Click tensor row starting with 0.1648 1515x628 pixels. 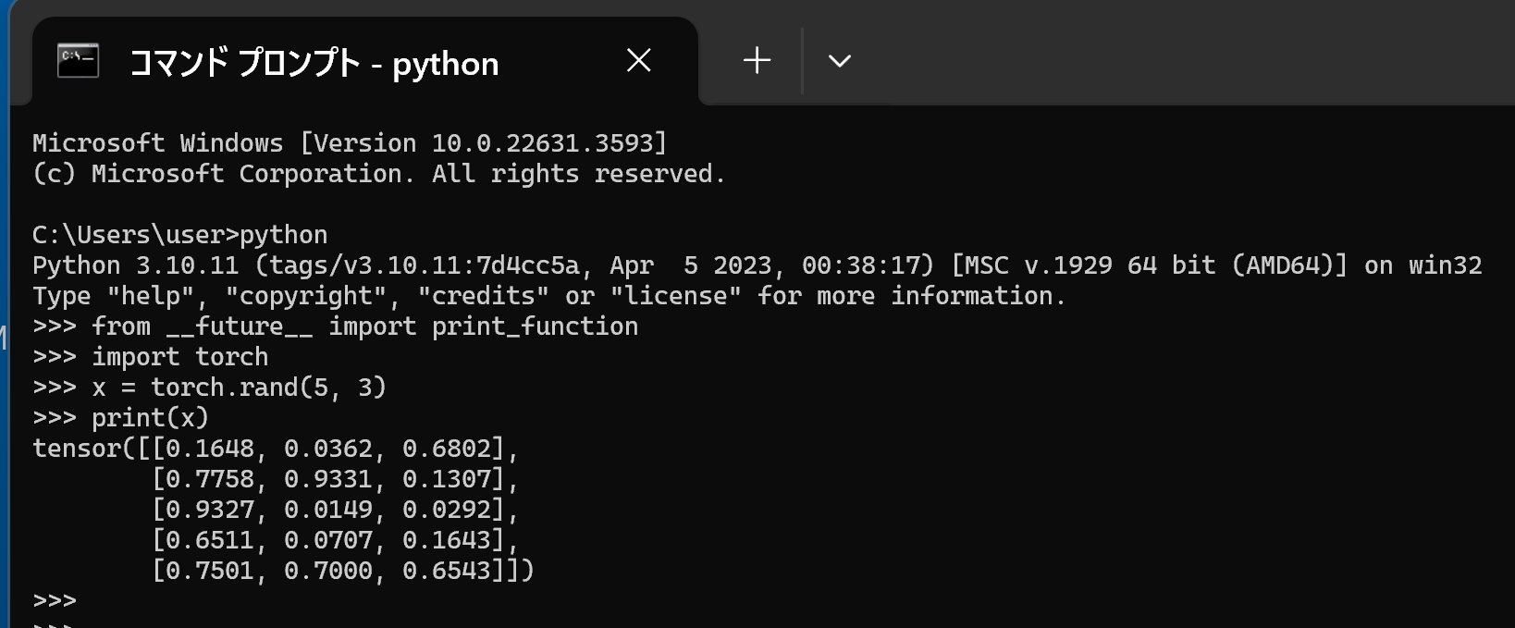[276, 449]
